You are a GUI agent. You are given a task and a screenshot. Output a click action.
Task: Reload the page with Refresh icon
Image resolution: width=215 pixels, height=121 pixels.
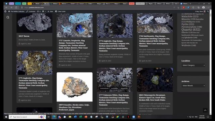tap(16, 7)
